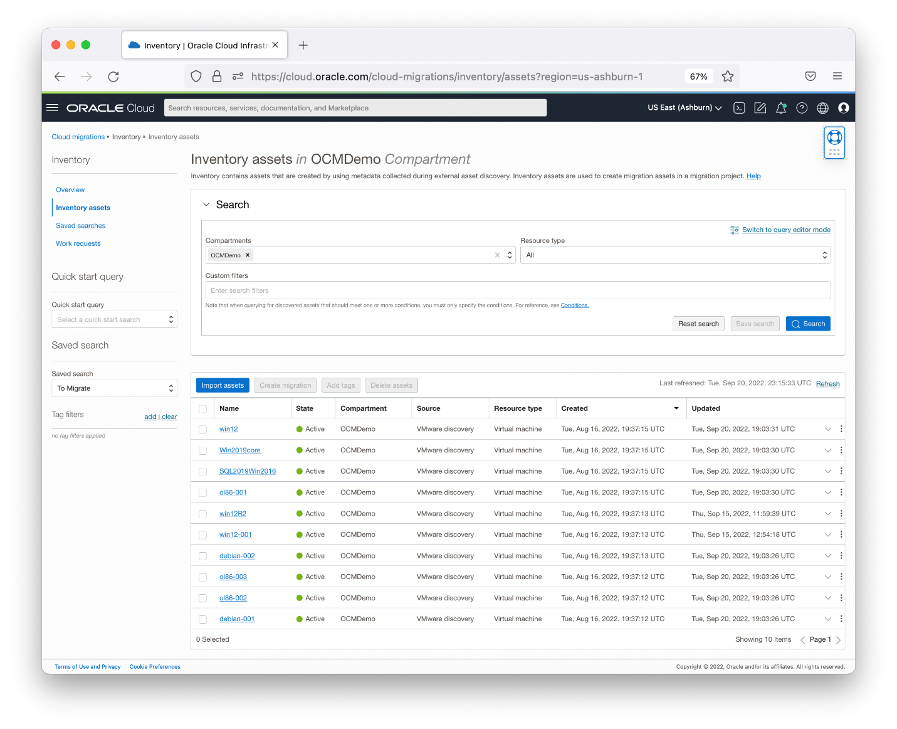Screen dimensions: 897x729
Task: Go back using the browser back arrow
Action: pyautogui.click(x=60, y=77)
